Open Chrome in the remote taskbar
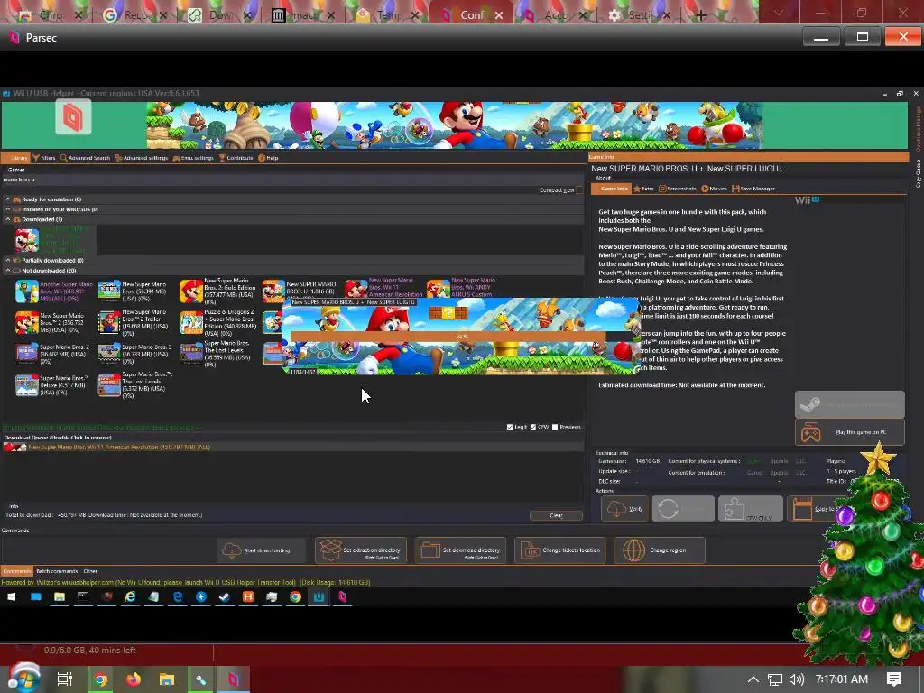Screen dimensions: 924x693 point(295,597)
